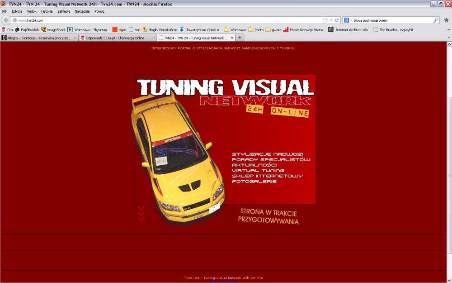452x283 pixels.
Task: Click the Home icon in toolbar
Action: coord(446,20)
